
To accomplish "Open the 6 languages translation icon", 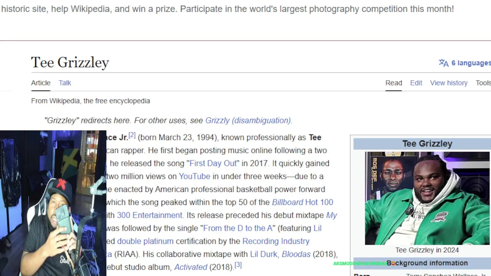I will point(443,63).
